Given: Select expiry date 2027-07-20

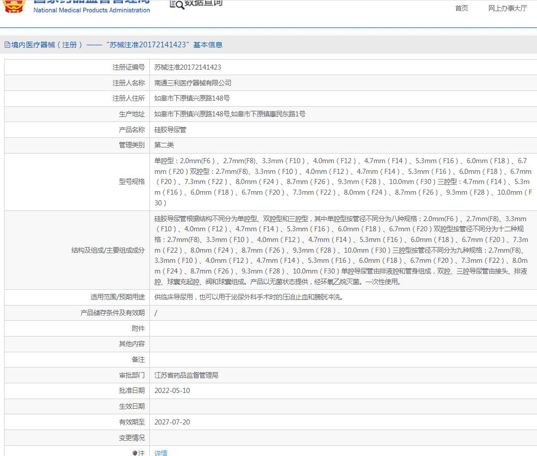Looking at the screenshot, I should pos(172,422).
